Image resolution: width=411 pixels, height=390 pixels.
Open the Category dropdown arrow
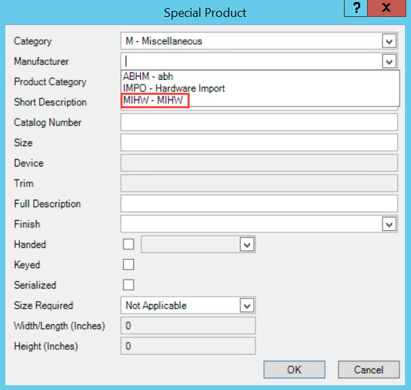tap(389, 41)
